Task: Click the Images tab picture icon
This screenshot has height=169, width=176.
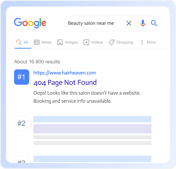Action: [60, 42]
